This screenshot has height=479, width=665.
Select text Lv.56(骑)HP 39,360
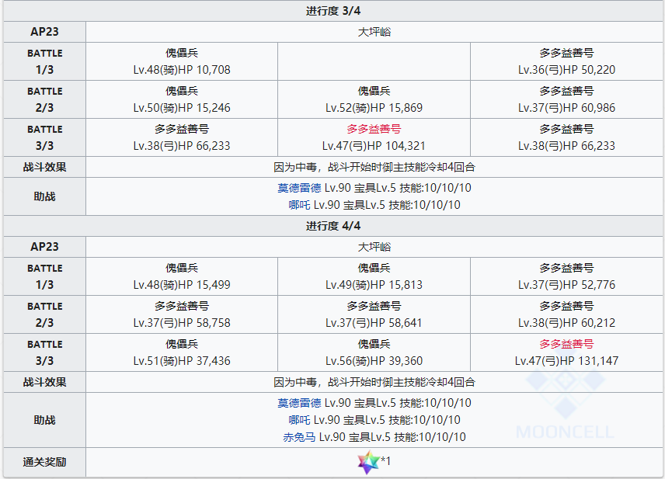tap(374, 361)
